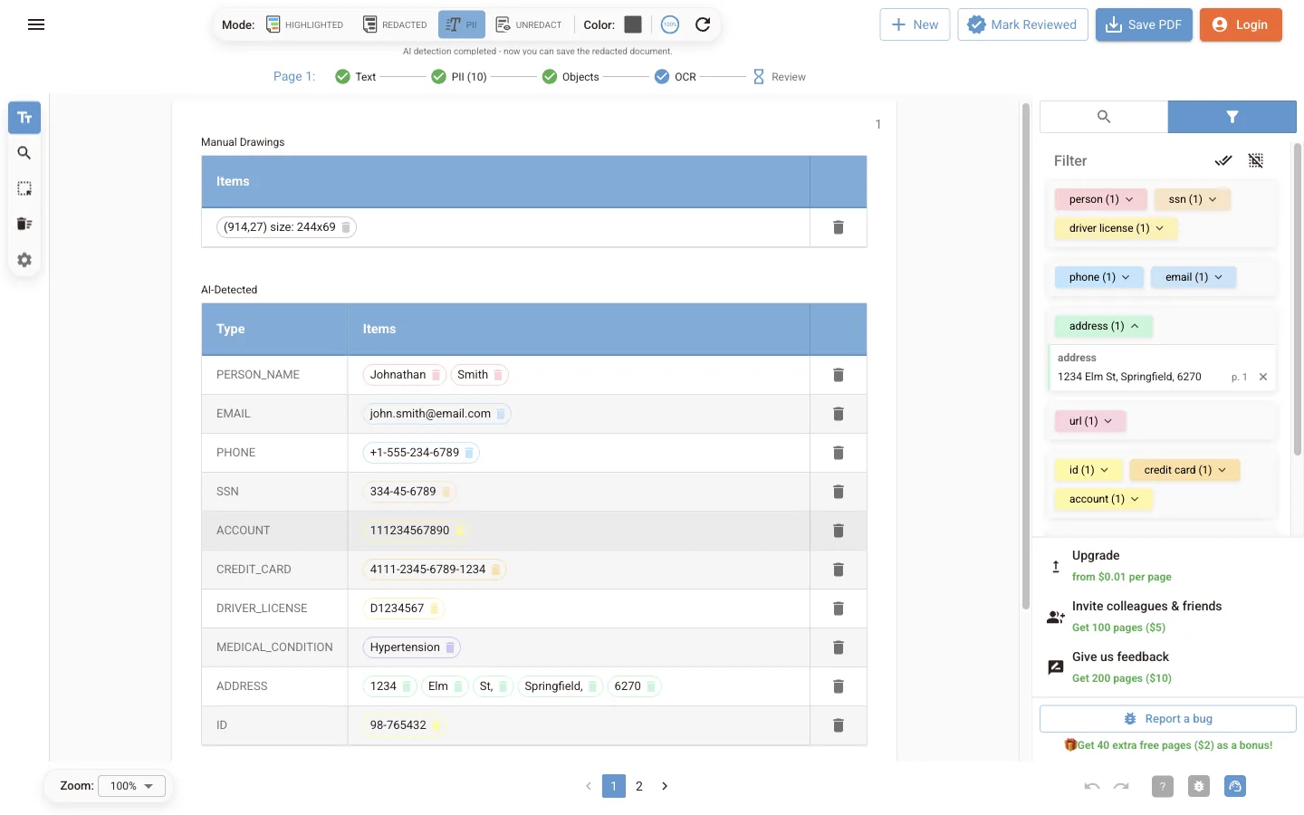Open settings gear in left sidebar
1304x815 pixels.
[24, 260]
